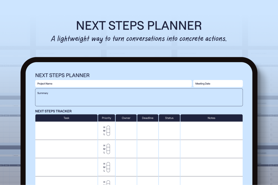This screenshot has height=185, width=278.
Task: Choose Medium priority in the third row
Action: 108,167
